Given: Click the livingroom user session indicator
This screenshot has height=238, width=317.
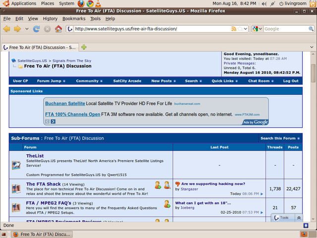Looking at the screenshot, I should click(293, 3).
